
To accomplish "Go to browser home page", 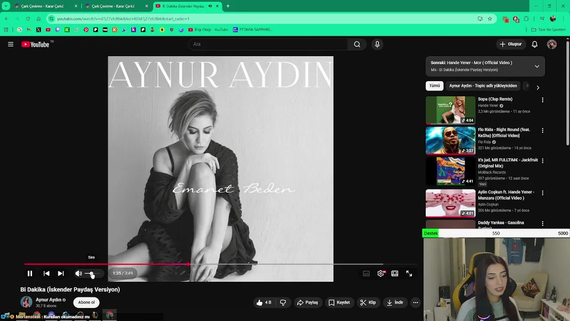I will [x=38, y=19].
